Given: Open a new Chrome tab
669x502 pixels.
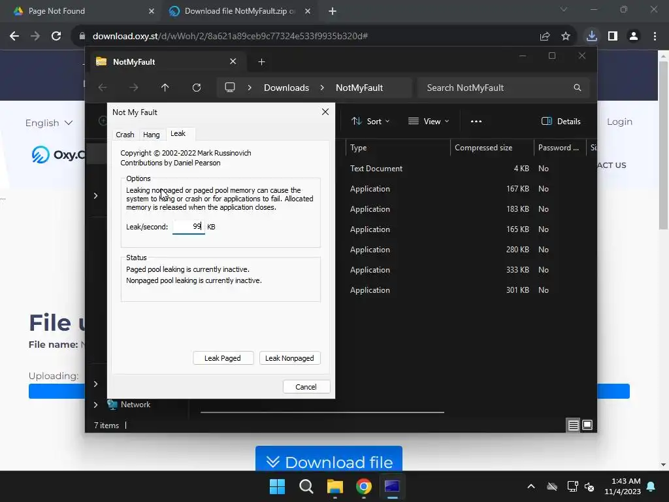Looking at the screenshot, I should tap(333, 11).
